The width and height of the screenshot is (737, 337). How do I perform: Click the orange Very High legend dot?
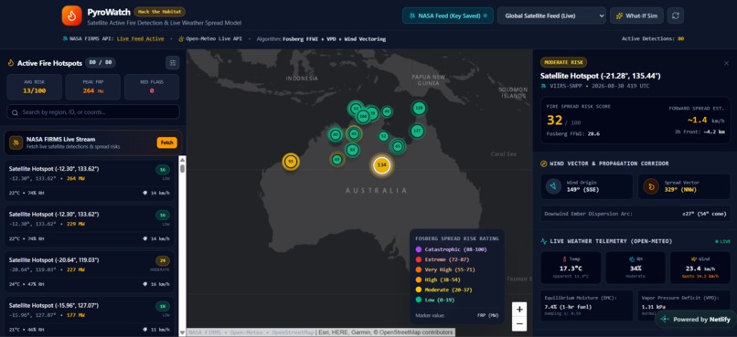[x=418, y=269]
